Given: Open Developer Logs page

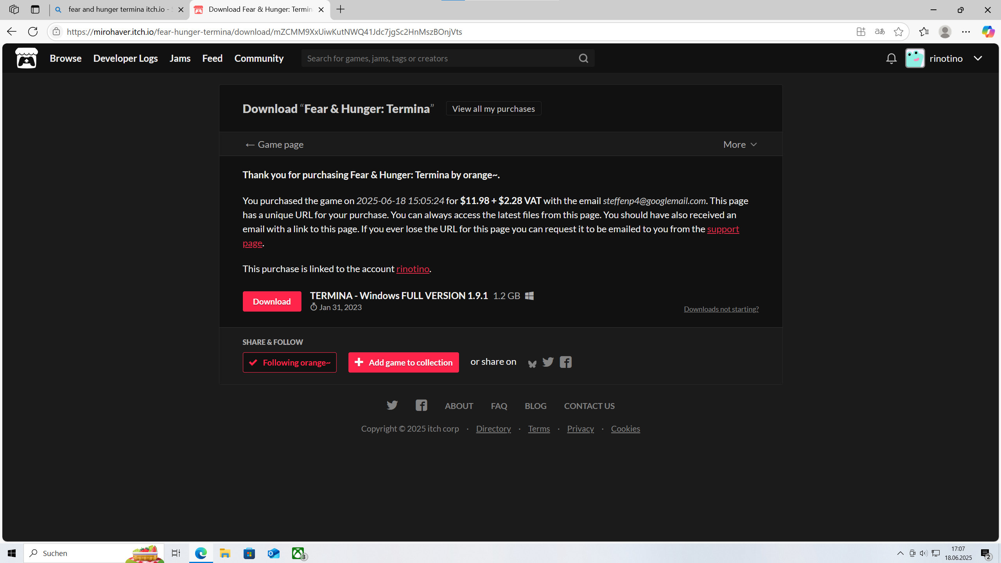Looking at the screenshot, I should (x=125, y=58).
